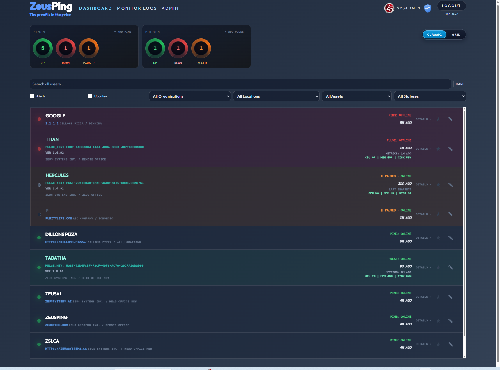Click the SYSADMIN username

tap(409, 8)
